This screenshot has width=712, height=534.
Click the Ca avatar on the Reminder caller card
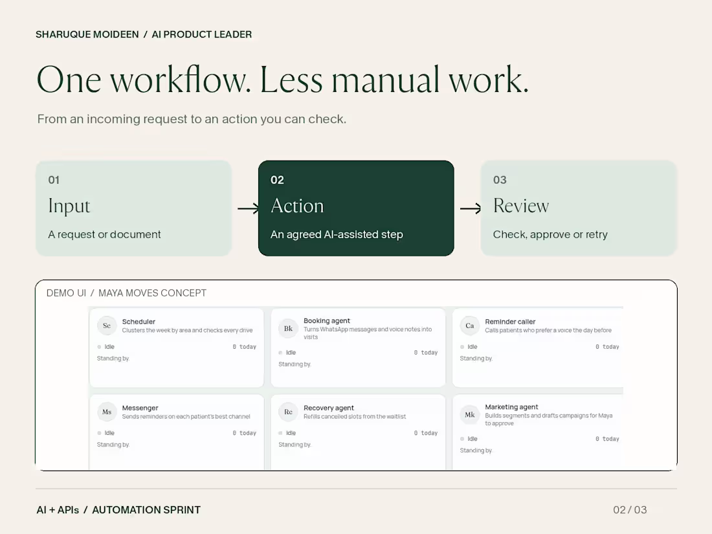(469, 326)
